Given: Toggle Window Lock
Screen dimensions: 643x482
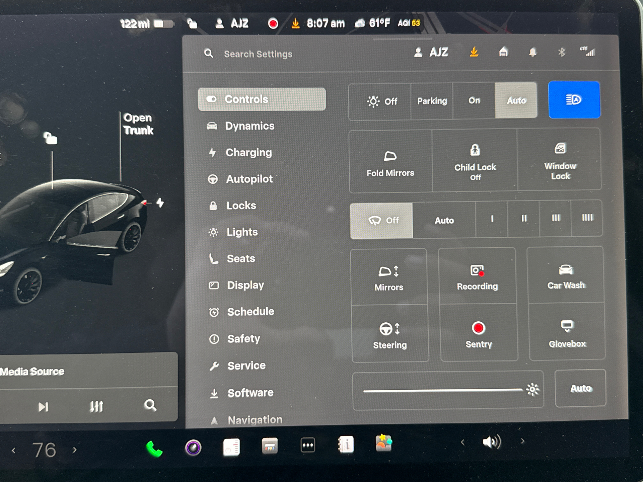Looking at the screenshot, I should [x=560, y=161].
